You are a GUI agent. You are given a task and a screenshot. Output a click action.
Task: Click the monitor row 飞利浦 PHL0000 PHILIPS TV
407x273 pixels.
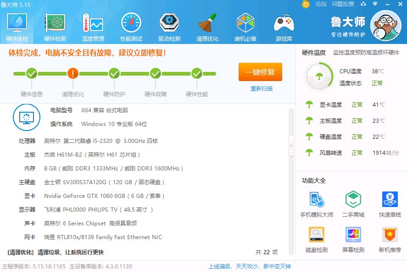click(98, 210)
